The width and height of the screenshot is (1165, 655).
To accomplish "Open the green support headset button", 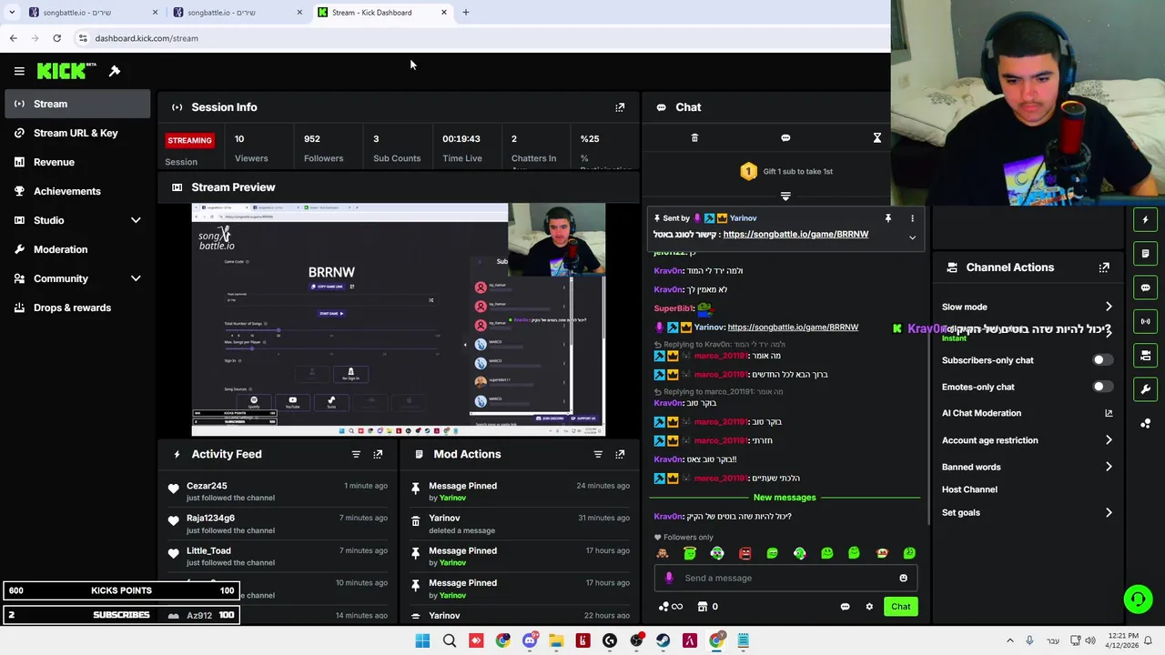I will tap(1138, 599).
